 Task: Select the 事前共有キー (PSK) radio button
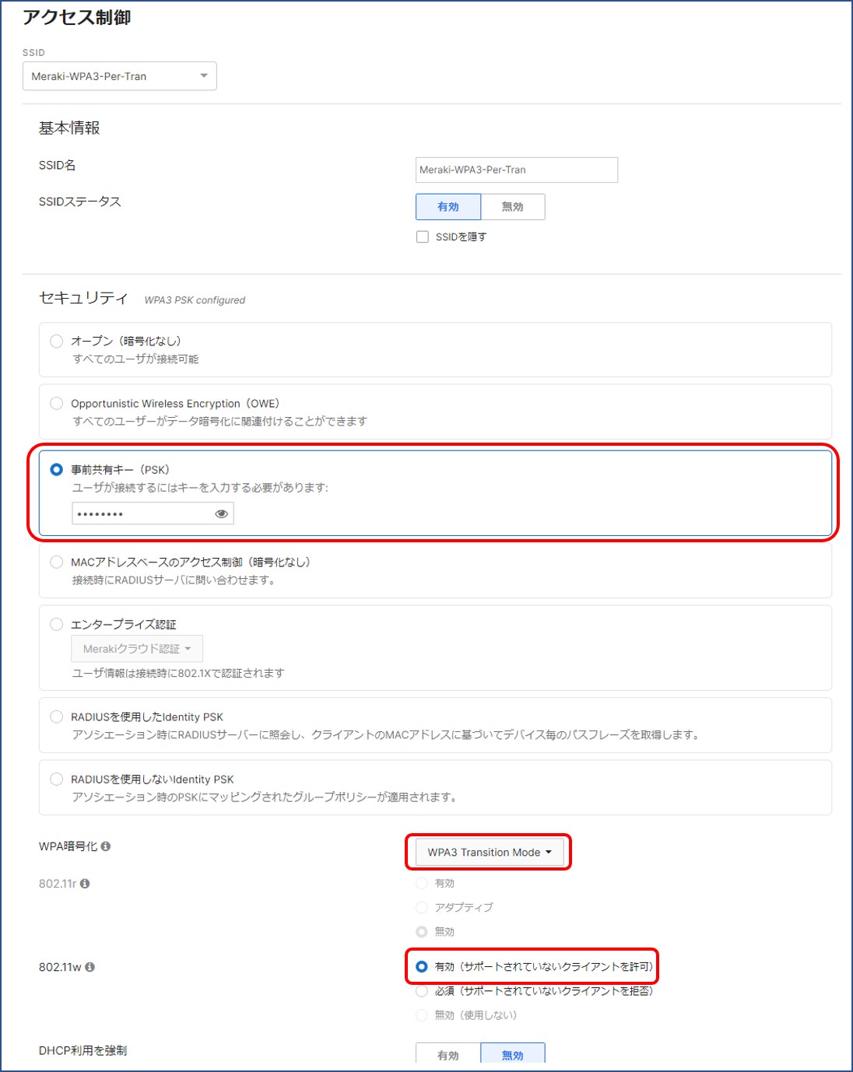[x=56, y=470]
